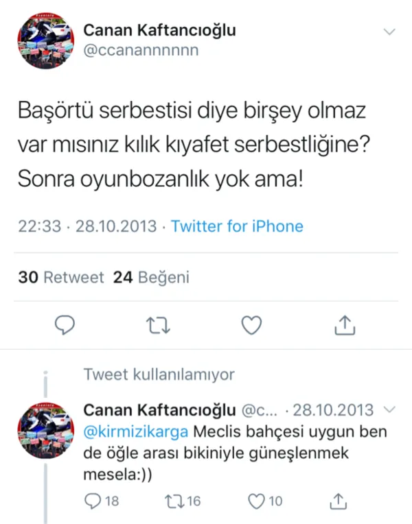412x524 pixels.
Task: Open Twitter for iPhone source link
Action: coord(237,226)
